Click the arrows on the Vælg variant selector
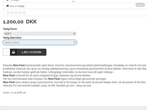Viewport: 147px width, 110px height. [x=74, y=42]
